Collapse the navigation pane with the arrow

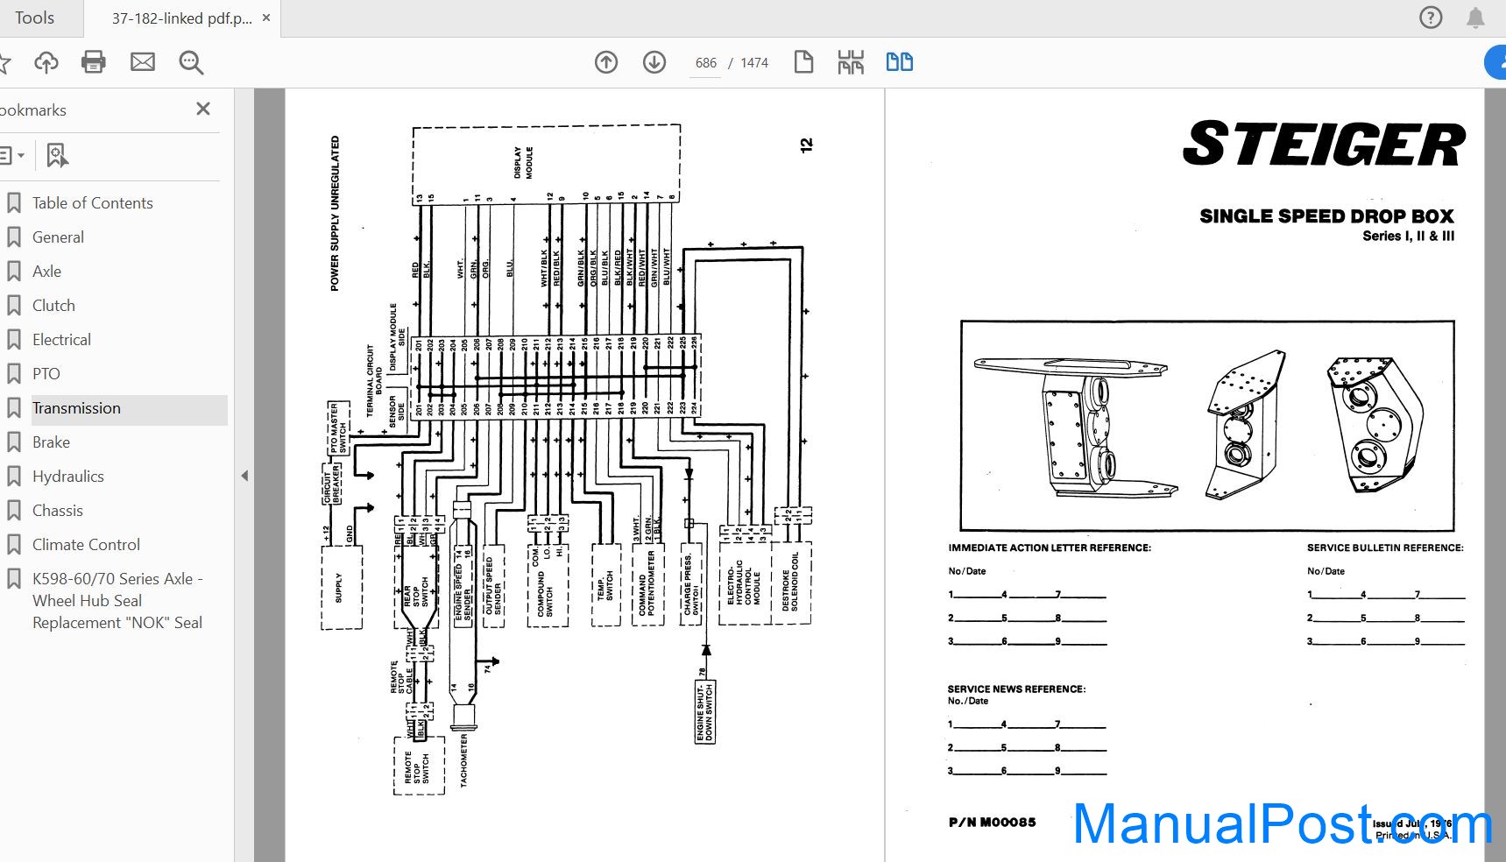244,476
